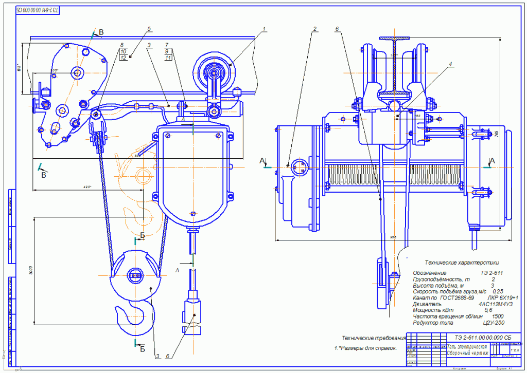This screenshot has height=373, width=527.
Task: Click the "Редуктор типа" label
Action: pyautogui.click(x=433, y=323)
